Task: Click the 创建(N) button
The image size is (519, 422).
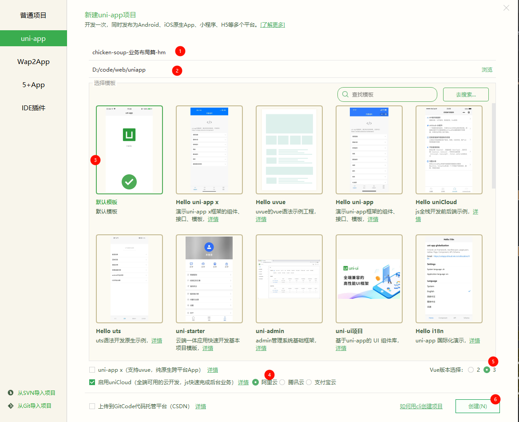Action: coord(478,406)
